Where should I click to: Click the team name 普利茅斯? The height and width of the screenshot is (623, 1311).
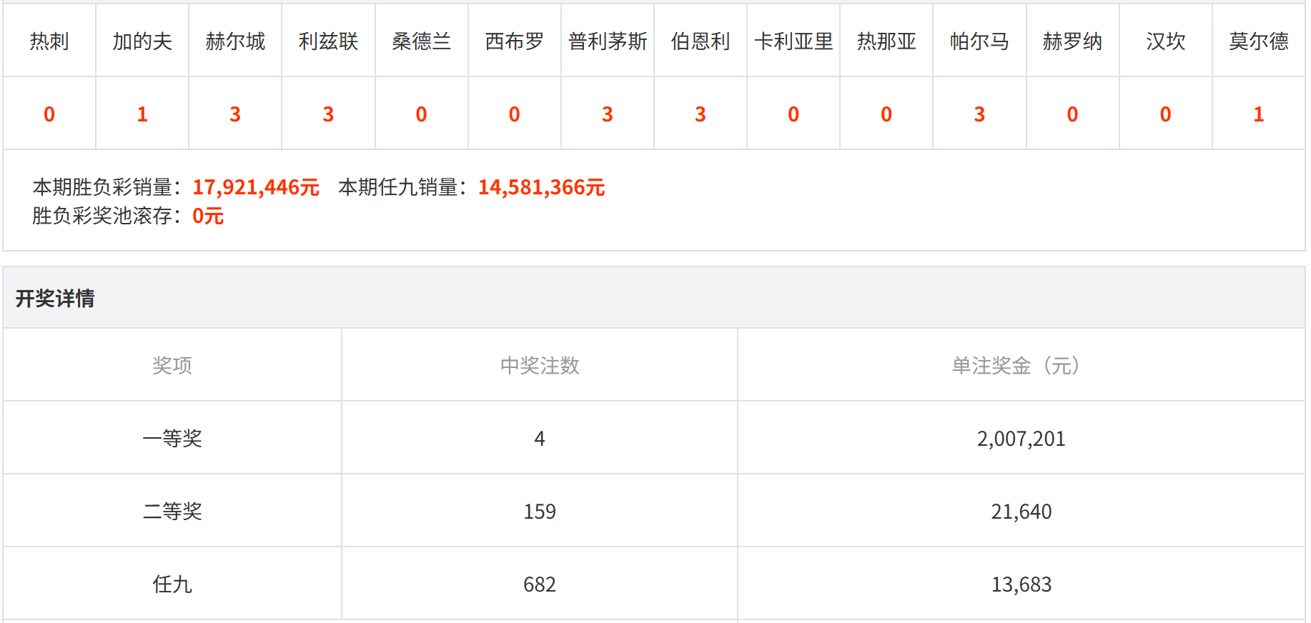(x=608, y=41)
